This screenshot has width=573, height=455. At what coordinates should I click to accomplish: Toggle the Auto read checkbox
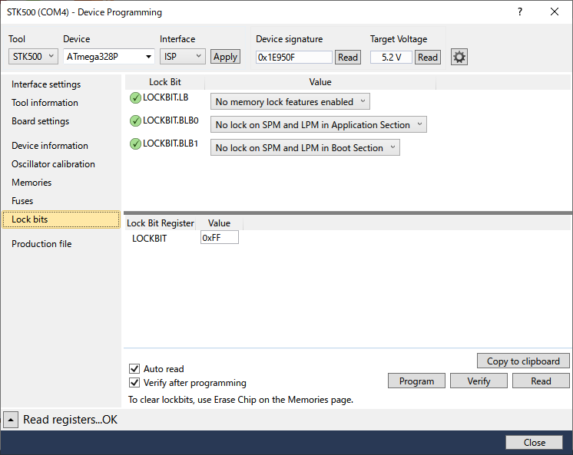click(134, 368)
